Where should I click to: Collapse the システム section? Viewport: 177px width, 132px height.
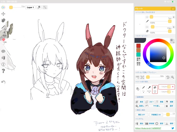coord(140,119)
